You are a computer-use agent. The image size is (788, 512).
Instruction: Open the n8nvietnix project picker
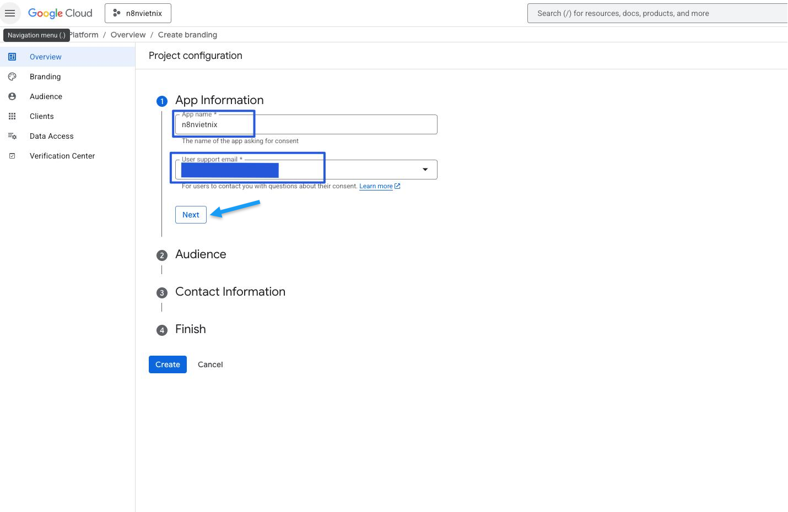(x=138, y=13)
